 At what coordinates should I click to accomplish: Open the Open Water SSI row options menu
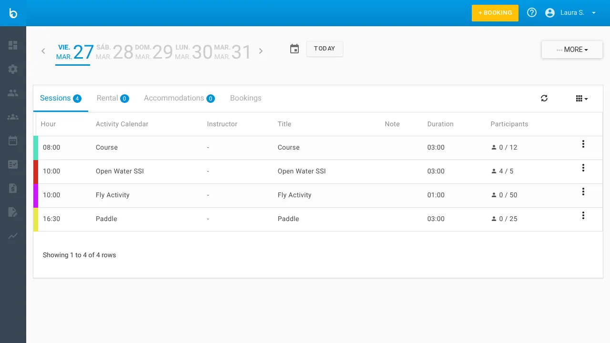[x=583, y=168]
